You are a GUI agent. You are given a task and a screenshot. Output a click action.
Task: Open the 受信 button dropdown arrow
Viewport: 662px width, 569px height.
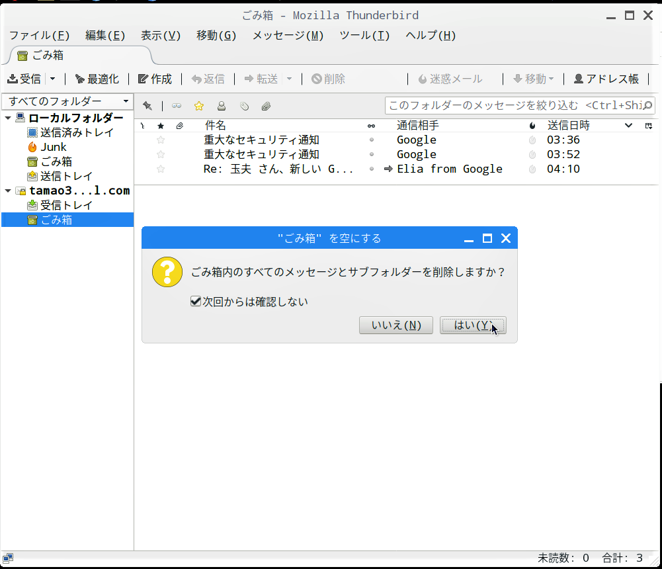[x=53, y=79]
